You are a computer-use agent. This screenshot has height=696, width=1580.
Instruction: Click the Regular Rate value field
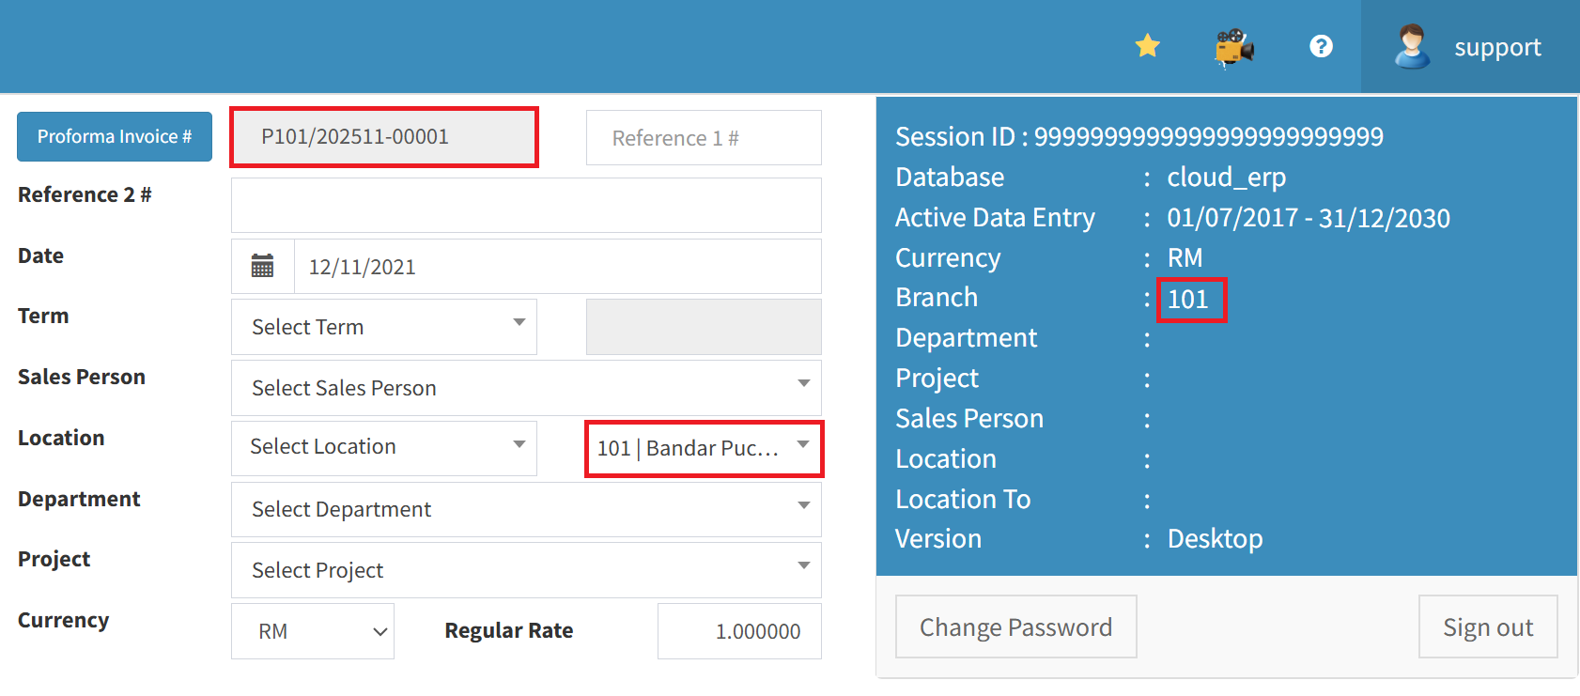(x=739, y=631)
